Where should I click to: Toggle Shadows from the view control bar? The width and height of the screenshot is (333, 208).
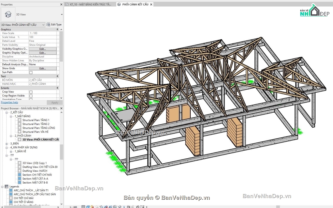click(97, 206)
